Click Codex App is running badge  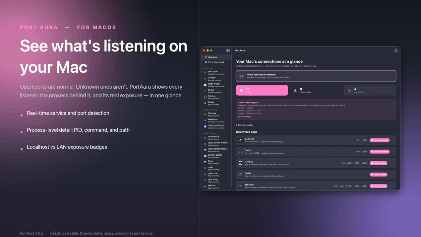[x=379, y=175]
